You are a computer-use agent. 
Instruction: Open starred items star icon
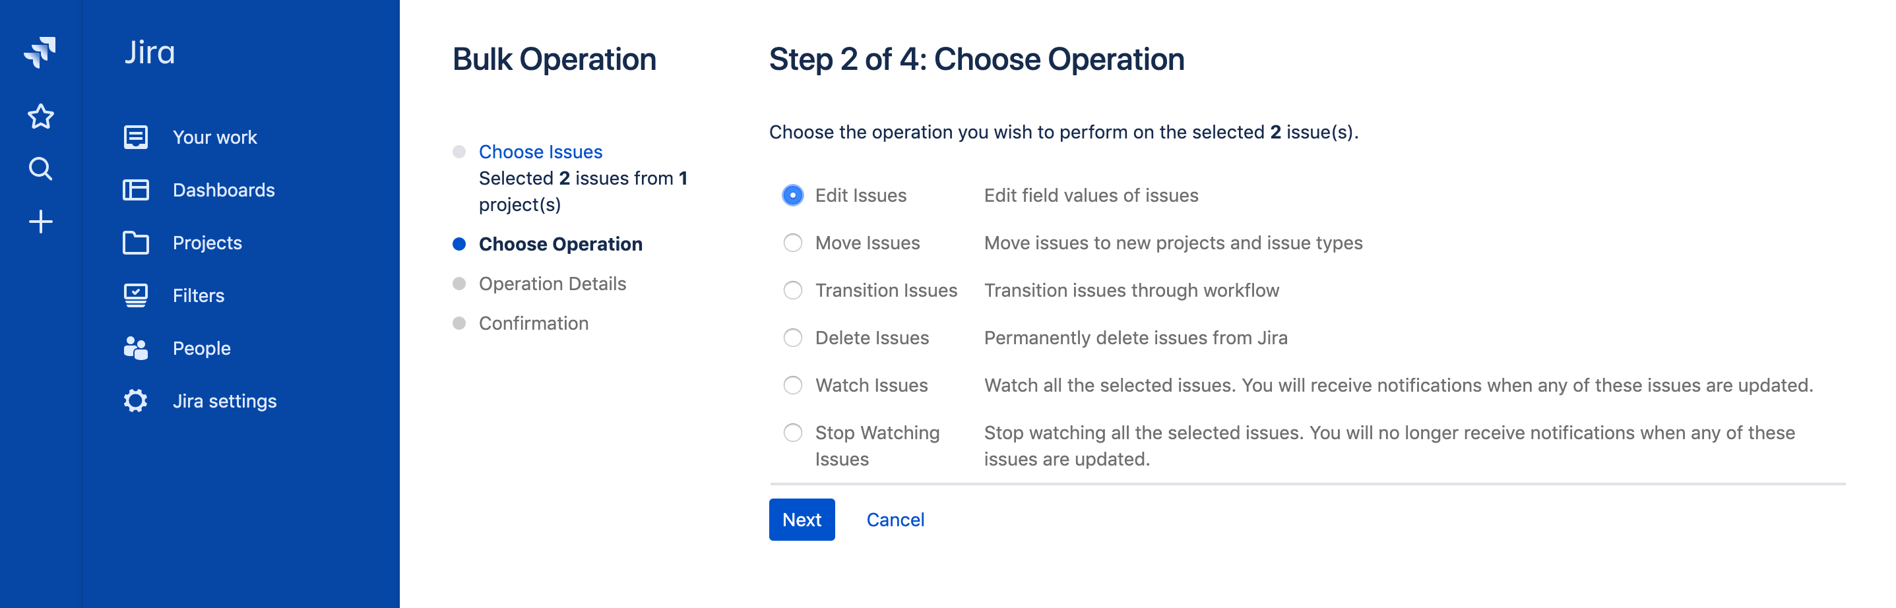click(40, 116)
